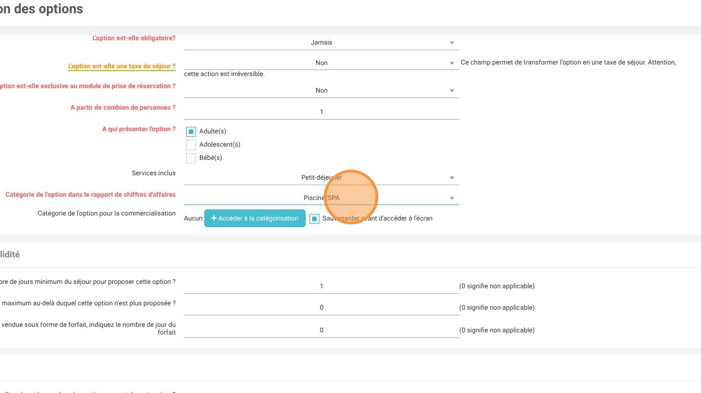Screen dimensions: 701x393
Task: Open the Services inclus dropdown showing Petit-déjeuner
Action: [x=321, y=177]
